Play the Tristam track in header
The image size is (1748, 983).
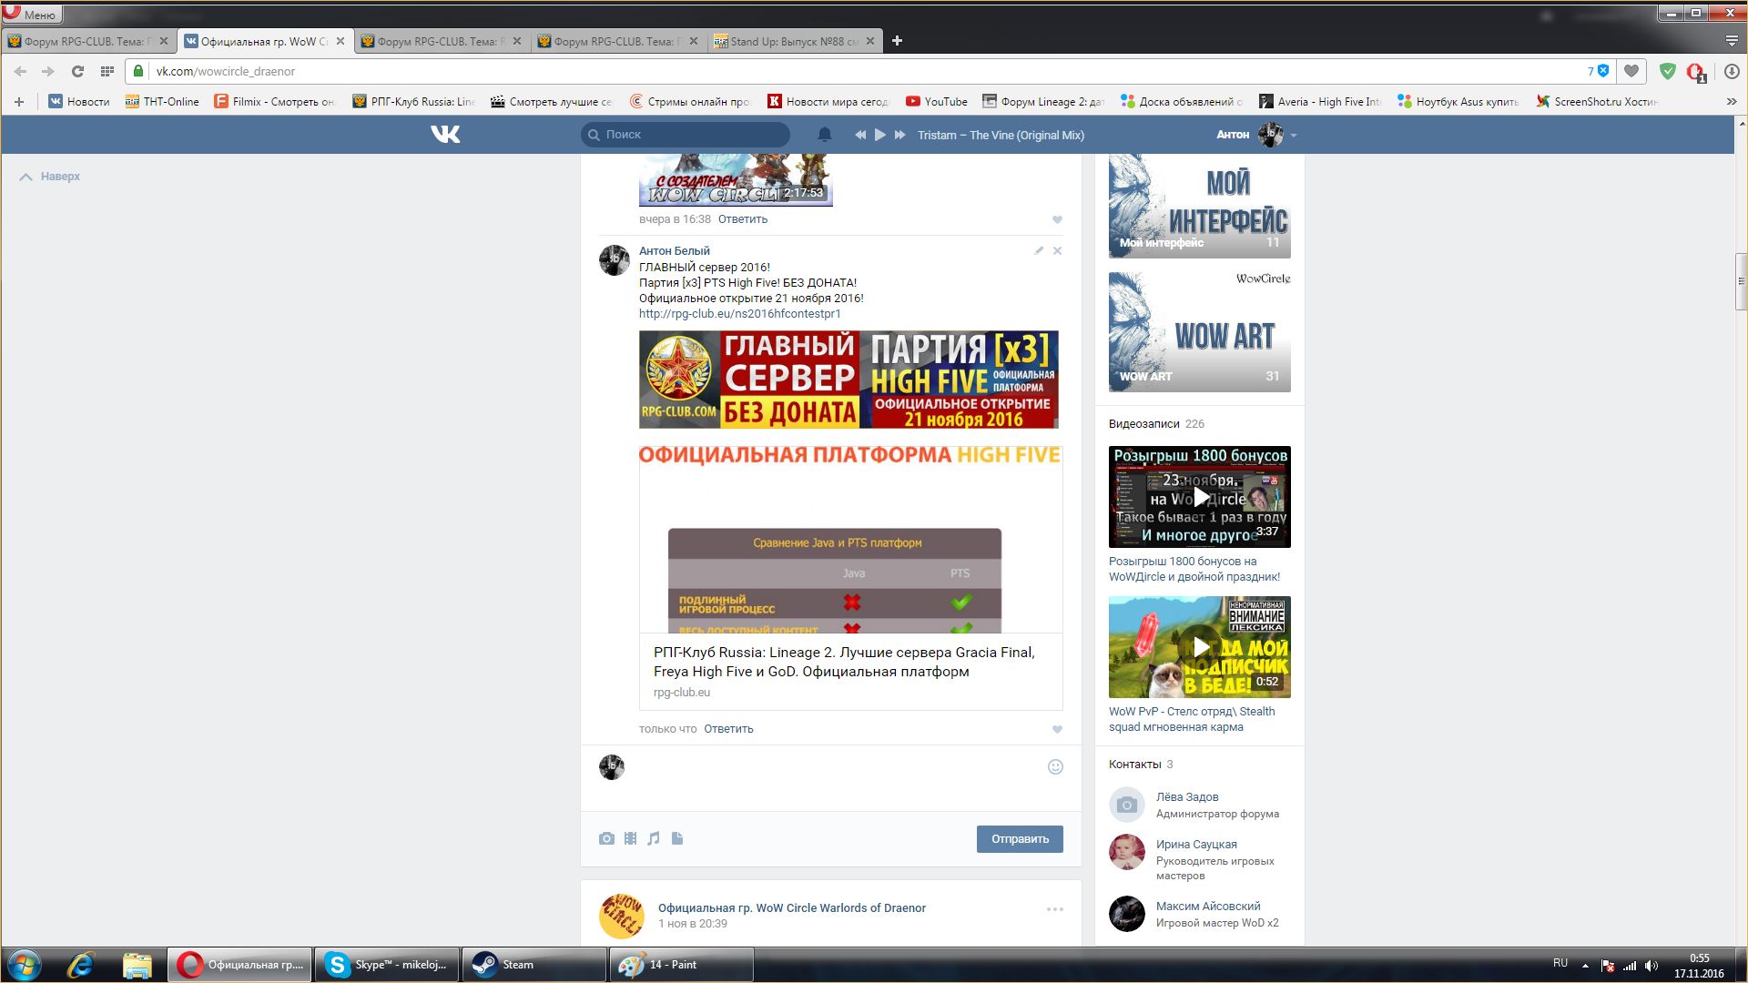(x=879, y=135)
